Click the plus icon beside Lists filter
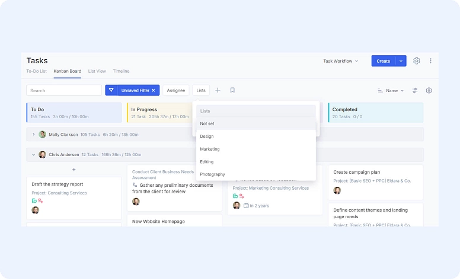The image size is (460, 279). click(218, 90)
